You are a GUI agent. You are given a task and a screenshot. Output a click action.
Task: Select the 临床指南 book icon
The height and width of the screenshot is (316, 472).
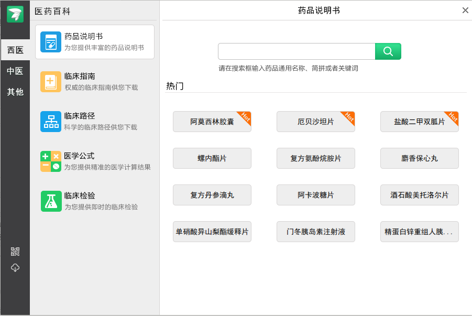point(50,82)
